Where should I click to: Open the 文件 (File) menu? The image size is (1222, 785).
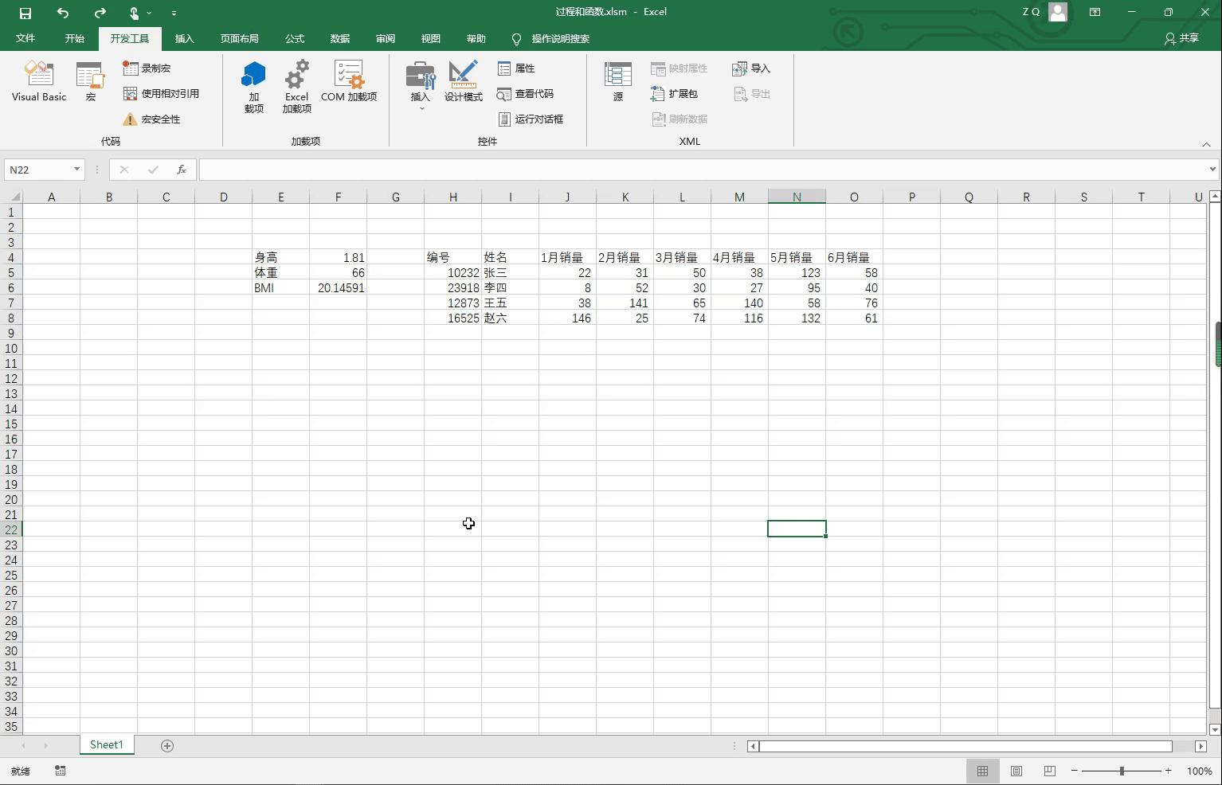tap(25, 37)
